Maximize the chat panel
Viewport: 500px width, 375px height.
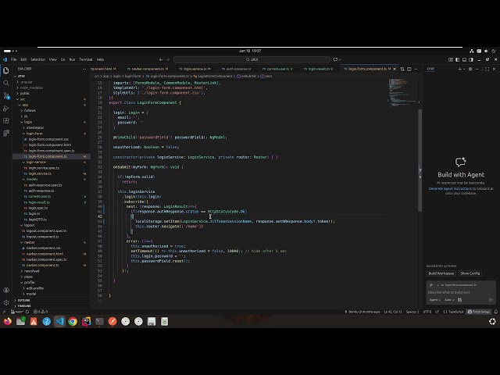coord(487,69)
